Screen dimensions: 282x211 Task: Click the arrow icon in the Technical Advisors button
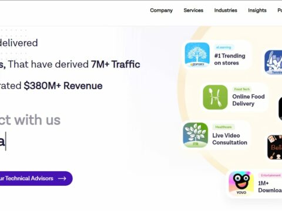[x=62, y=178]
